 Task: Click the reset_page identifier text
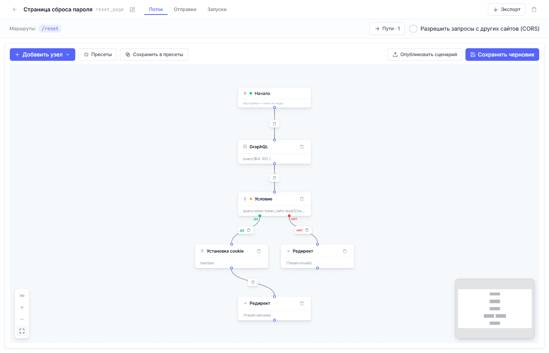coord(110,9)
